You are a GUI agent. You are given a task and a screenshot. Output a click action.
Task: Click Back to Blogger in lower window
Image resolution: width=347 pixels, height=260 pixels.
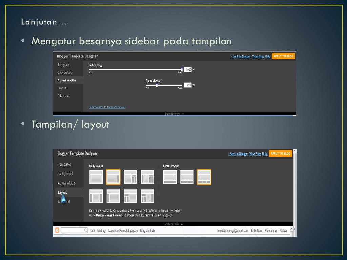click(238, 154)
